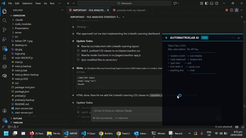Click the Claude icon in editor actions
Screen dimensions: 246x138
click(226, 10)
